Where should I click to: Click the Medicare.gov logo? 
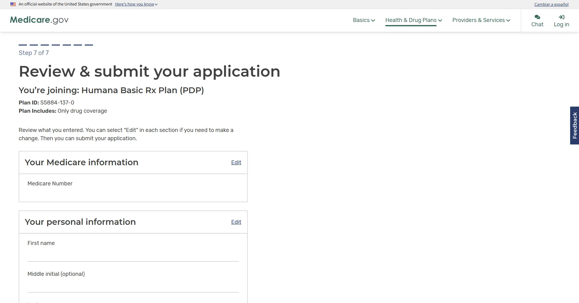(39, 20)
